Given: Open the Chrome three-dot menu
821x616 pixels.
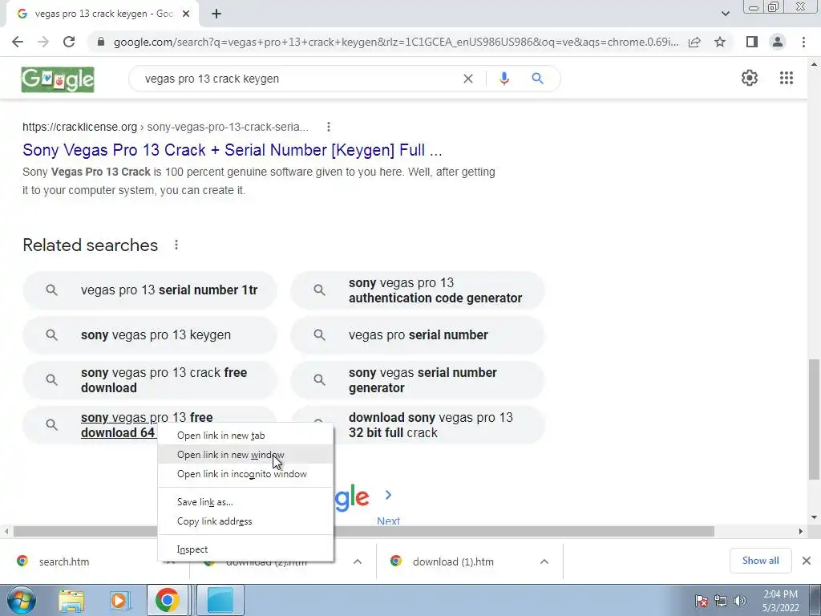Looking at the screenshot, I should point(803,42).
